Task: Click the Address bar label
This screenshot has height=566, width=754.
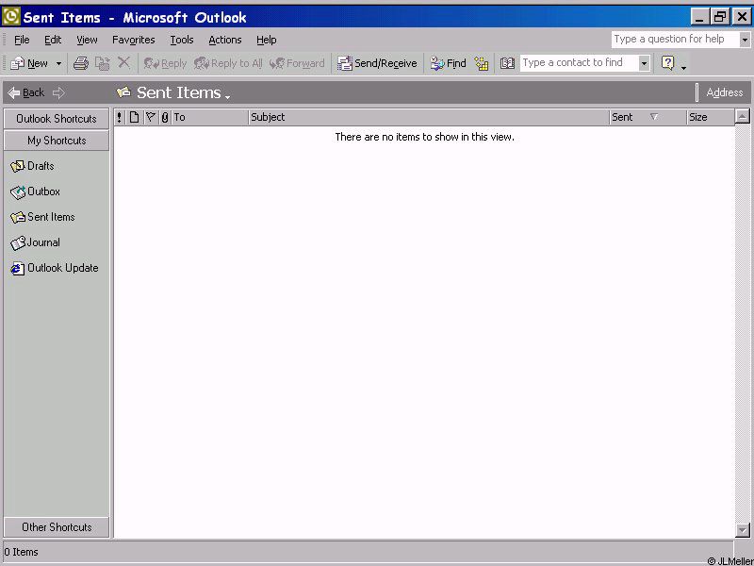Action: point(724,92)
